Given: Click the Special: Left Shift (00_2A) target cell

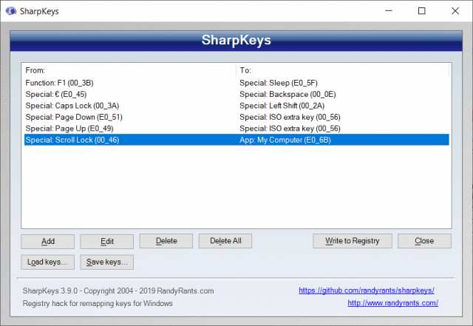Looking at the screenshot, I should pos(282,106).
